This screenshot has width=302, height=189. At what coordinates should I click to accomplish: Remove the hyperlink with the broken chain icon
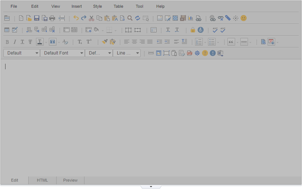220,18
